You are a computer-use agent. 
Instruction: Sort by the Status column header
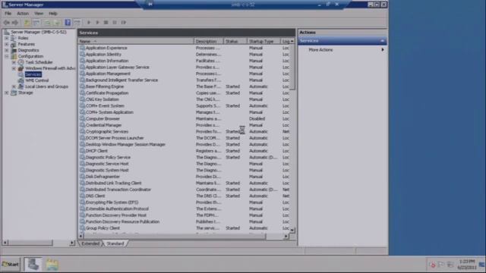235,41
